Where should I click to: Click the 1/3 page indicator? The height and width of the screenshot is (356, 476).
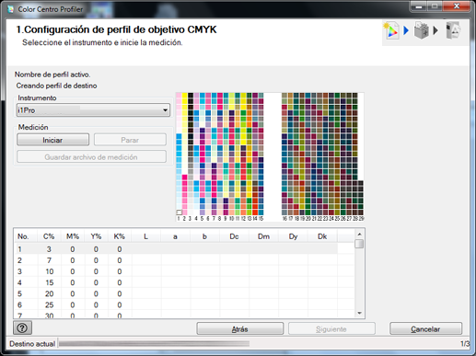coord(465,344)
